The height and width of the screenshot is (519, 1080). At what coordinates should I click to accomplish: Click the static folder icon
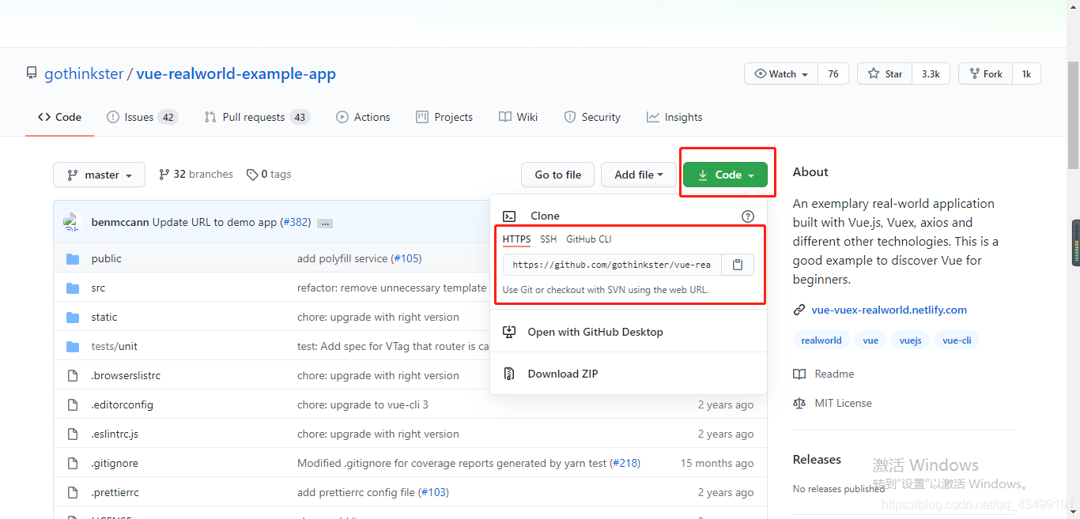[73, 318]
